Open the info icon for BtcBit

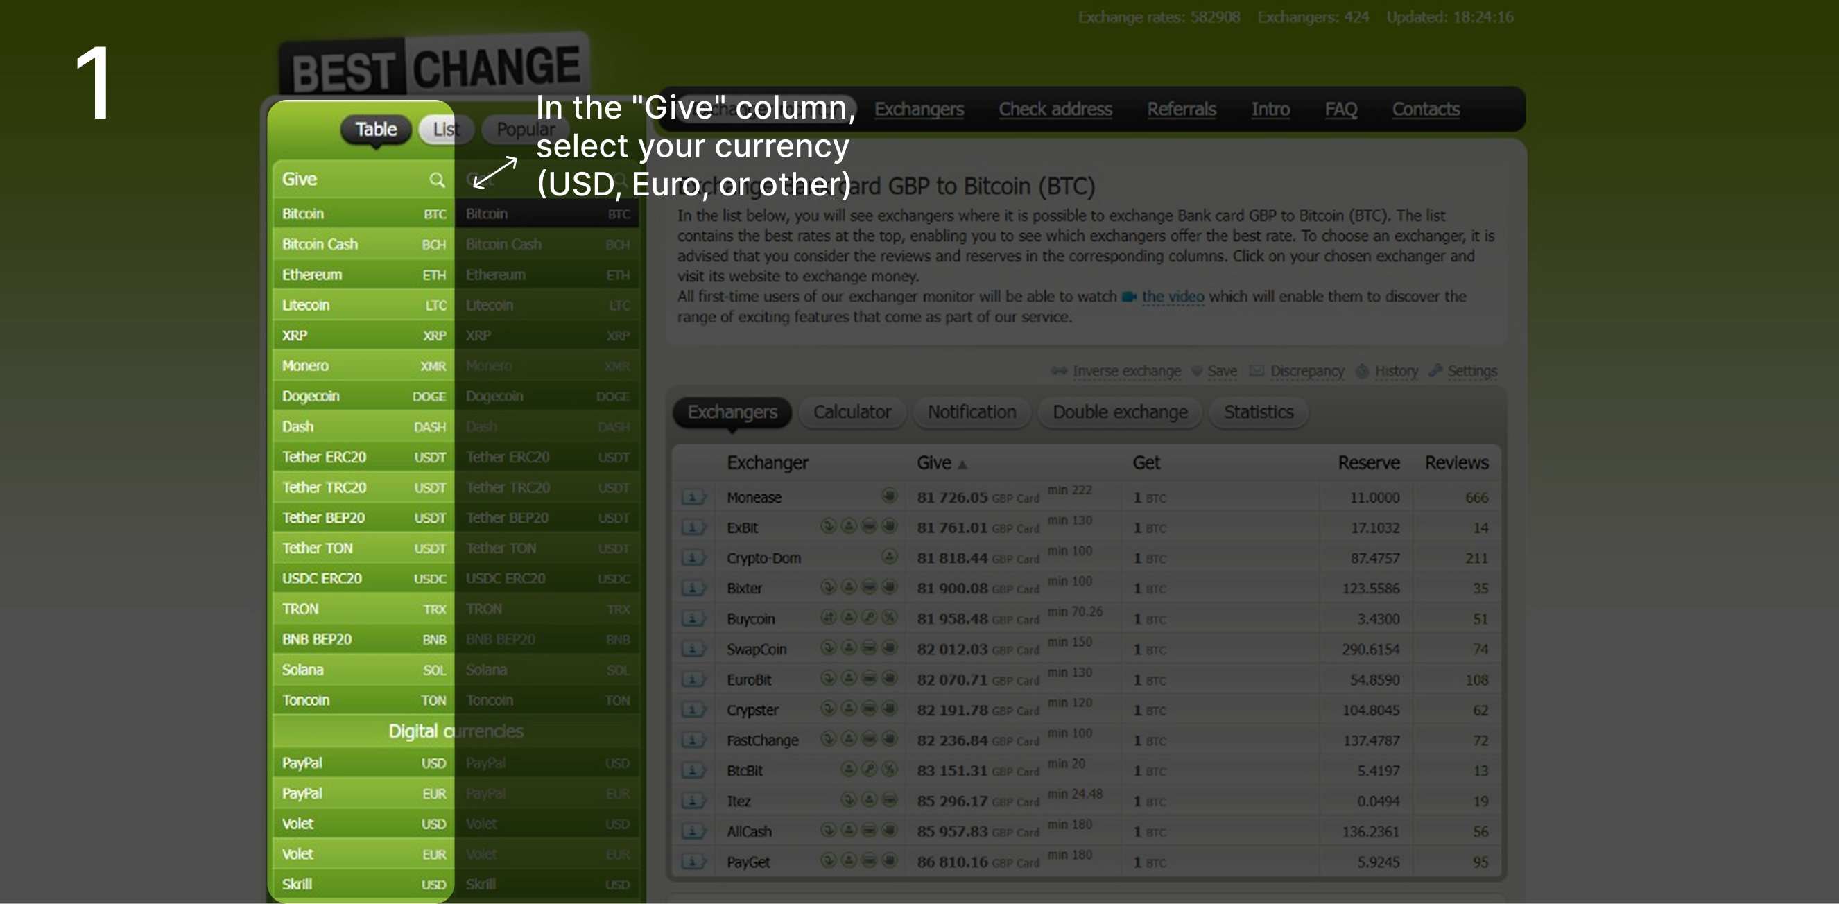tap(693, 771)
